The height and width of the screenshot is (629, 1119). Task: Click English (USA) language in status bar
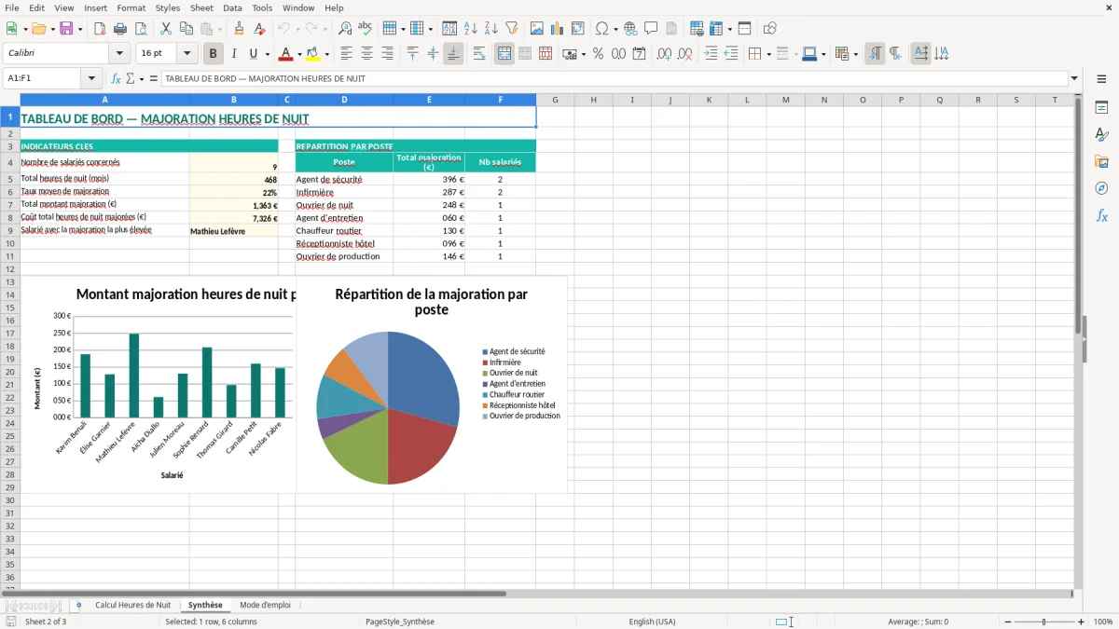pyautogui.click(x=652, y=622)
